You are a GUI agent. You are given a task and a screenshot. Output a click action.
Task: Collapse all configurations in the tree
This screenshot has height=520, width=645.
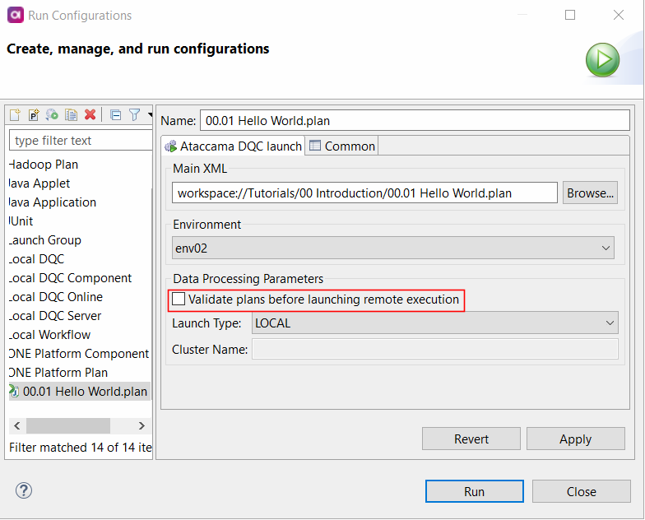pos(115,115)
